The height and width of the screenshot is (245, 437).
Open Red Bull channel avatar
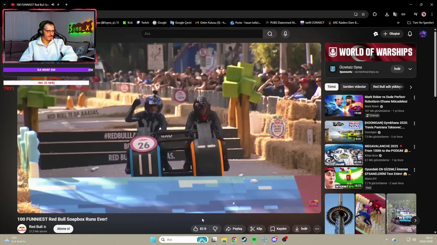[22, 229]
